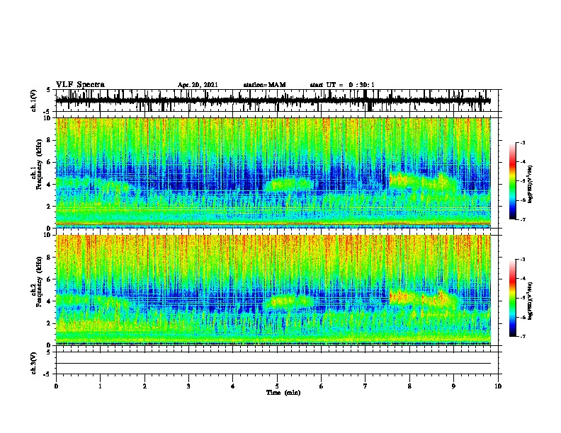Click time axis tick label "9"
The height and width of the screenshot is (433, 561).
[x=453, y=386]
